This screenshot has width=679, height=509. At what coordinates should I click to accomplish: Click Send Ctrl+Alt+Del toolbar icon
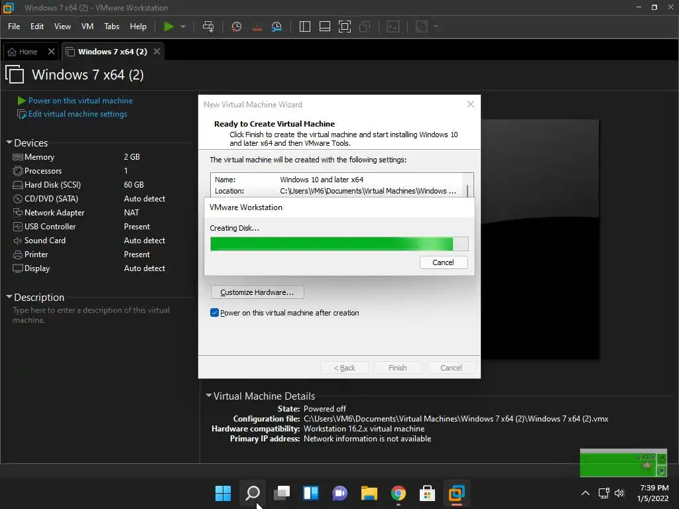(208, 27)
